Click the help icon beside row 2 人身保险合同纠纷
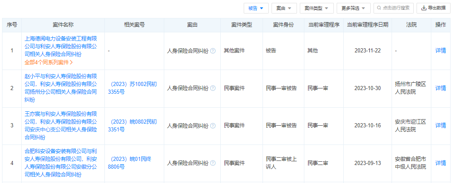 (213, 88)
